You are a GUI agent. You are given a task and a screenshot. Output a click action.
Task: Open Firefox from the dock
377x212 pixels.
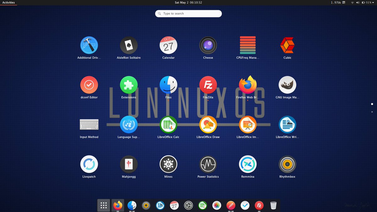coord(117,205)
